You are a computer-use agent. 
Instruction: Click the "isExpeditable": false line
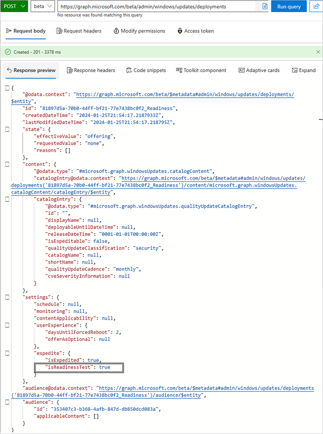[78, 241]
